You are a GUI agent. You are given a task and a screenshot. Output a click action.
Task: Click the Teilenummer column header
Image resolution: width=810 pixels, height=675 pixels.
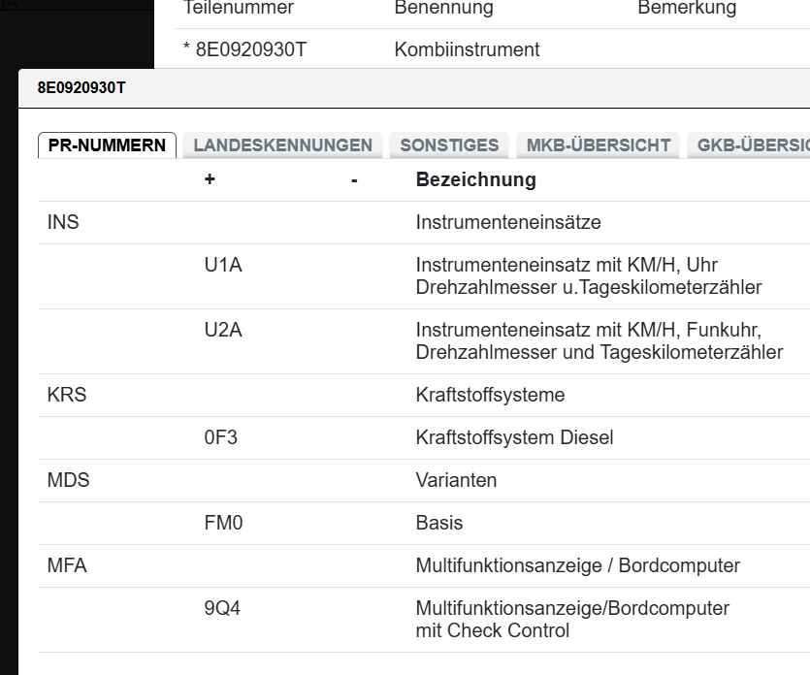click(x=238, y=9)
